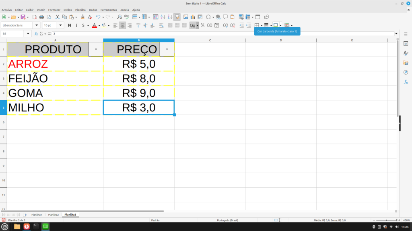Click the Insert Chart icon
The height and width of the screenshot is (231, 412).
point(193,17)
